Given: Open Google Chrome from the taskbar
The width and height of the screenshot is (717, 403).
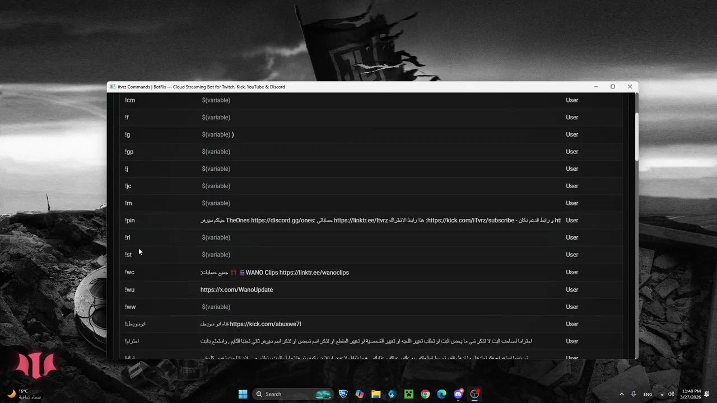Looking at the screenshot, I should [x=425, y=394].
